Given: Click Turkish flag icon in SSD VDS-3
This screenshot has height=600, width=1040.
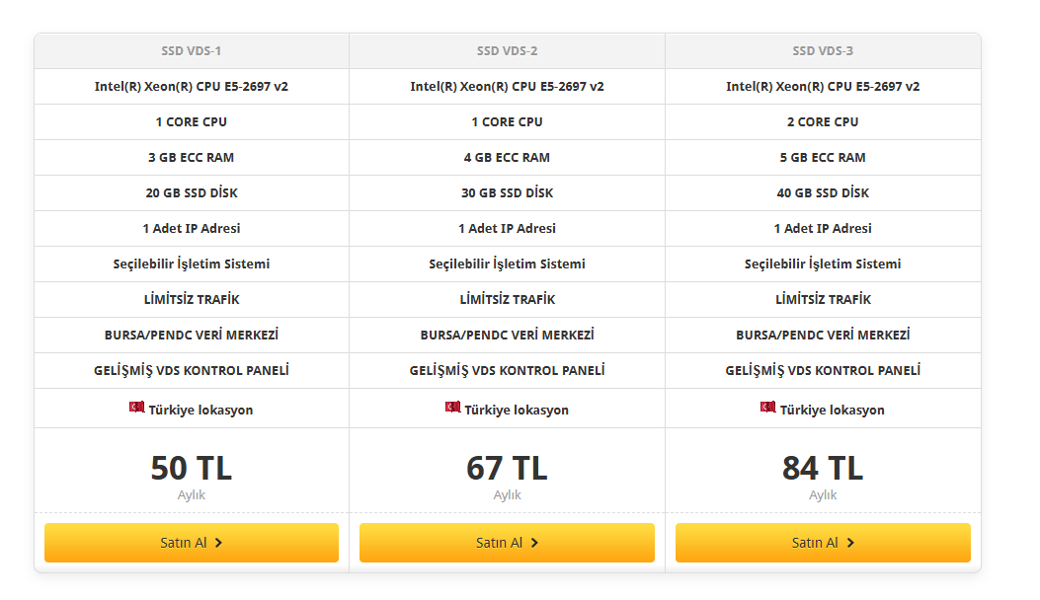Looking at the screenshot, I should (768, 407).
